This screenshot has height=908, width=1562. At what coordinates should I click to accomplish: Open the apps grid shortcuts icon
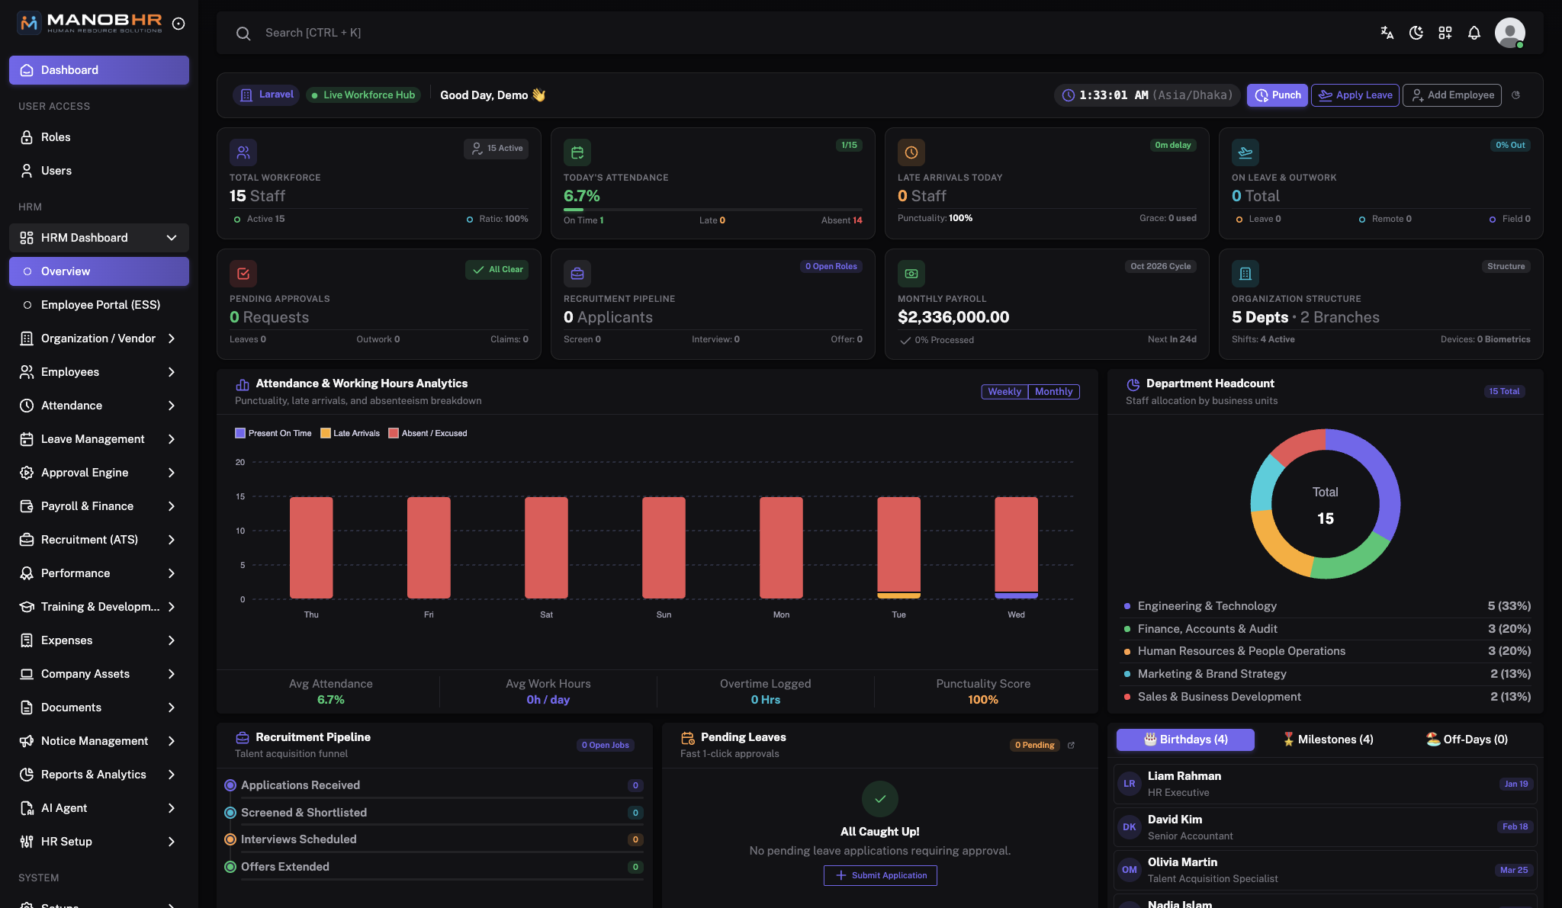pos(1445,33)
